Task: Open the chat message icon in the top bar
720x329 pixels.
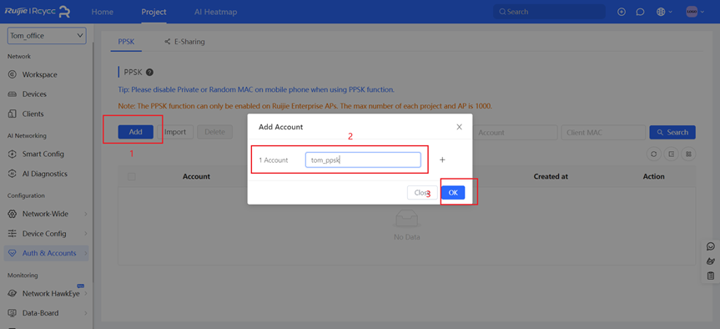Action: (x=640, y=12)
